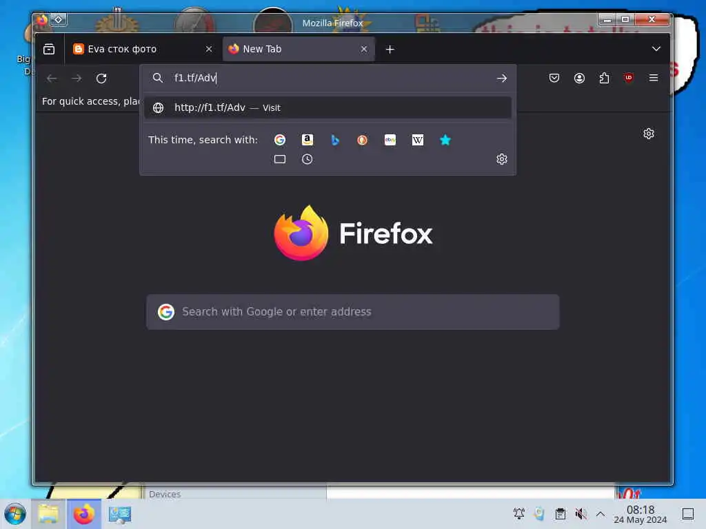This screenshot has width=706, height=529.
Task: Search in History using the clock icon
Action: pos(307,159)
